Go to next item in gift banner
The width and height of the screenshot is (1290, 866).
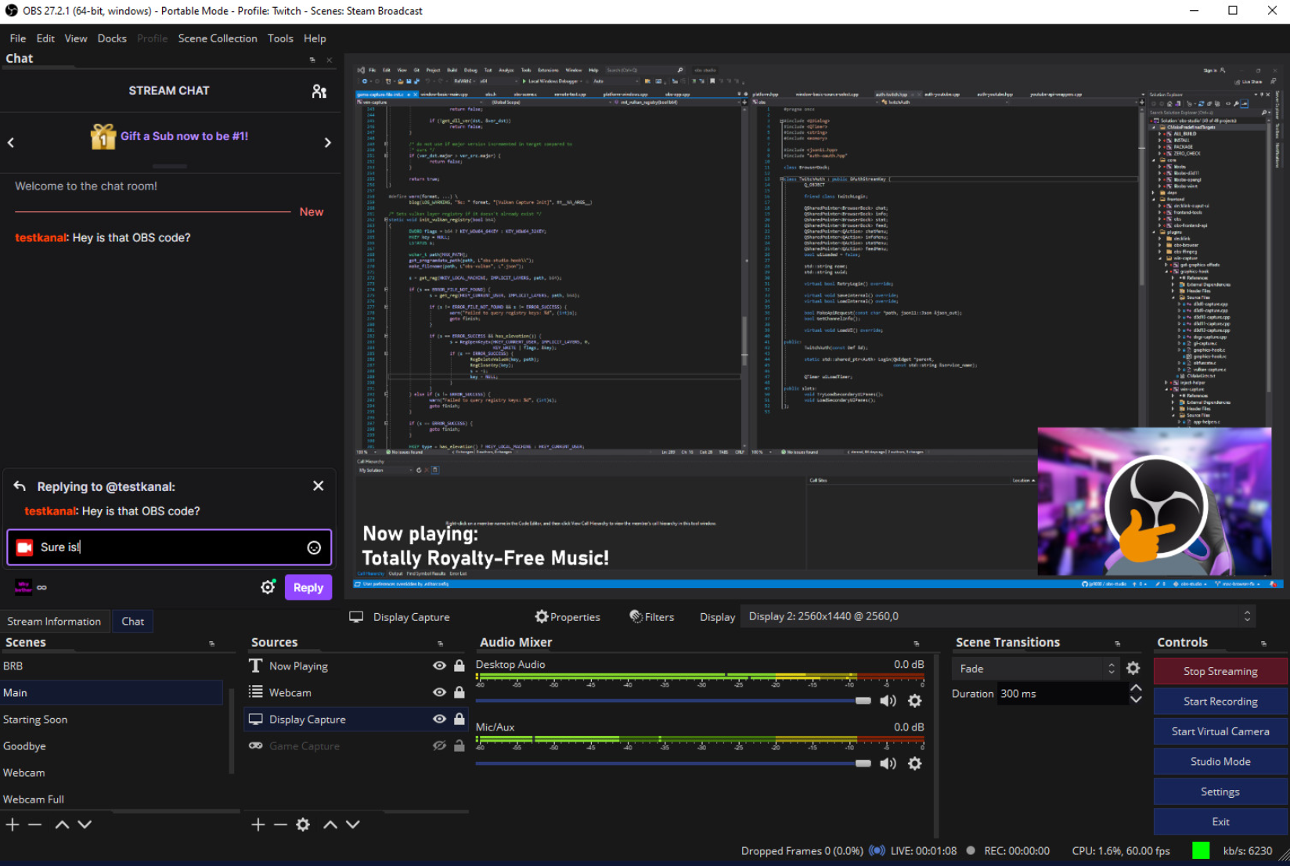(327, 143)
